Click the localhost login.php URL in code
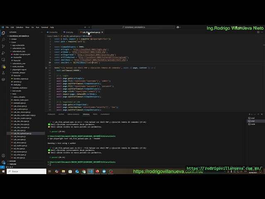The height and width of the screenshot is (199, 265). coord(90,49)
